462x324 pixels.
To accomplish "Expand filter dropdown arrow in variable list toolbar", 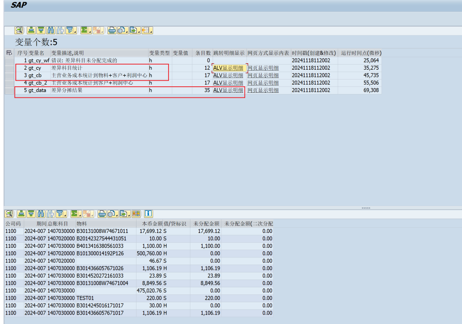I will click(75, 32).
